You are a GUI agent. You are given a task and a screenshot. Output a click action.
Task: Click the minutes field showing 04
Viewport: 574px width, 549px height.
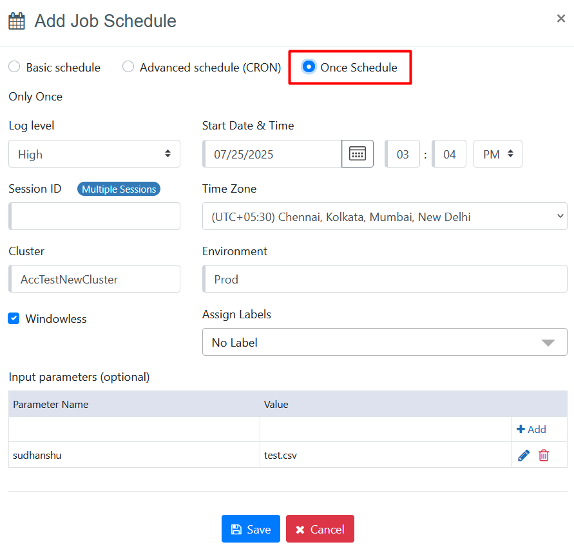click(x=449, y=154)
